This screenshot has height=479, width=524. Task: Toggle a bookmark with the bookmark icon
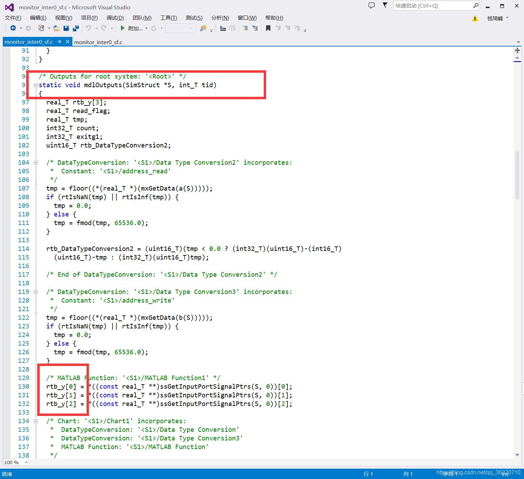268,28
